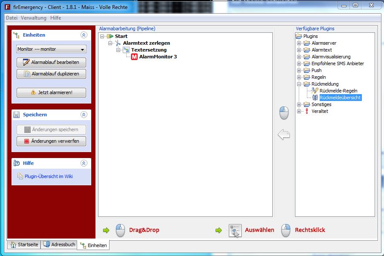384x256 pixels.
Task: Collapse the Einheiten sidebar panel
Action: click(x=84, y=35)
